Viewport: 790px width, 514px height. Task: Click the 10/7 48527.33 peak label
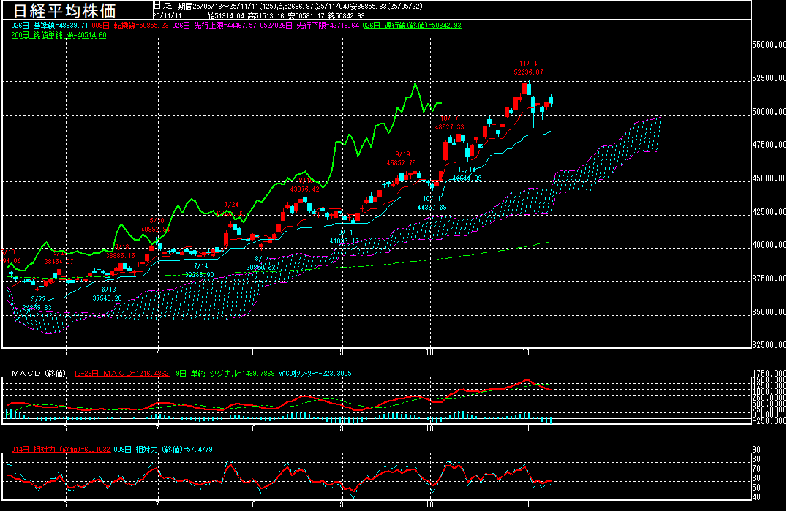450,122
